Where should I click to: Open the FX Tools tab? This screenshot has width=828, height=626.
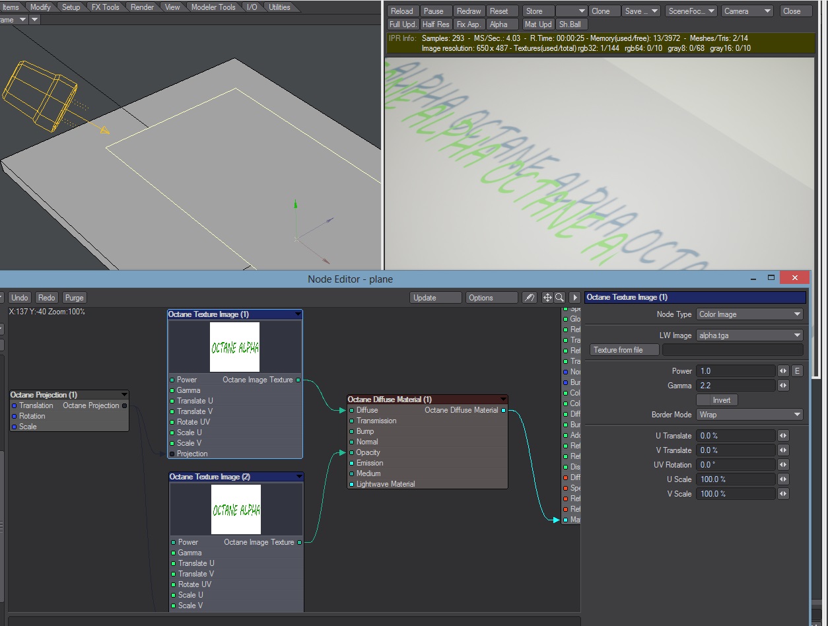click(x=106, y=7)
